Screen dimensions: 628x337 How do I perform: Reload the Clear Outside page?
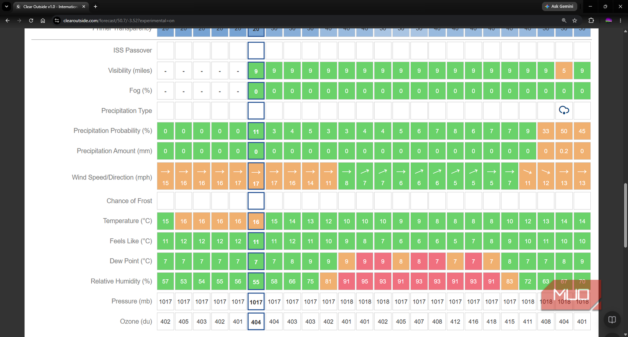pos(31,20)
